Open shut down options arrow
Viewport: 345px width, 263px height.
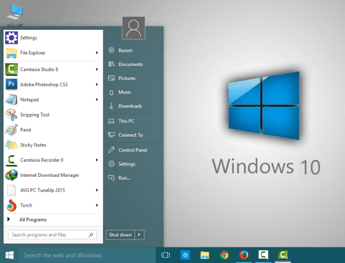pos(139,235)
